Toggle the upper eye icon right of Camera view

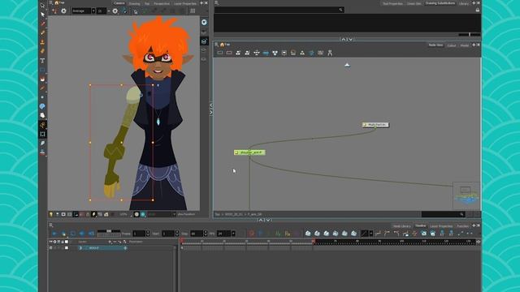[x=204, y=50]
